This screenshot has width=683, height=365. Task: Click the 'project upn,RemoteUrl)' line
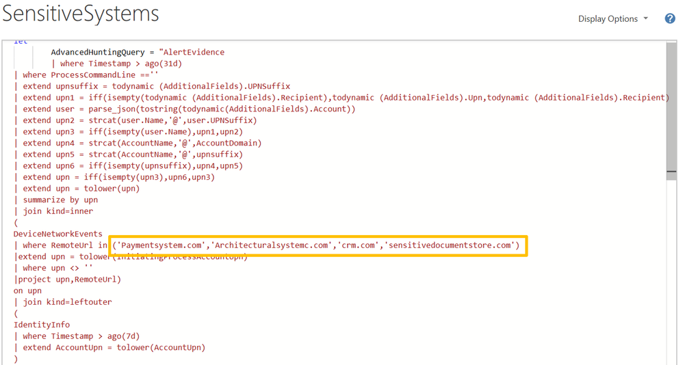coord(68,280)
